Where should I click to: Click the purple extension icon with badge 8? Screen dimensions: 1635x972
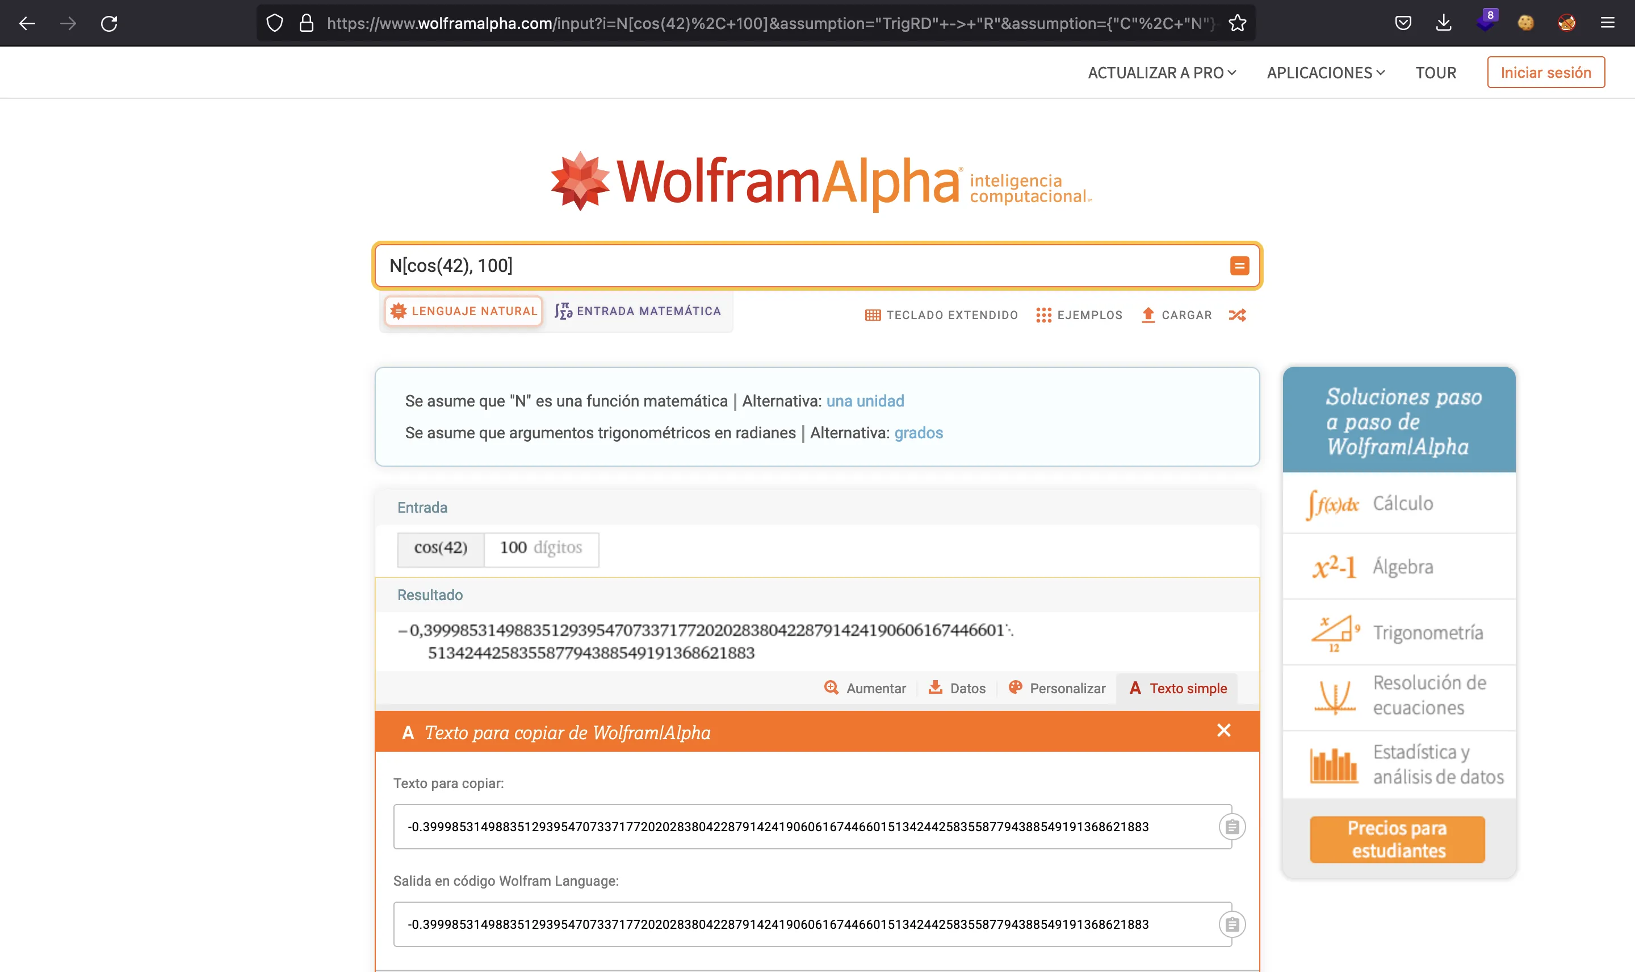1486,21
